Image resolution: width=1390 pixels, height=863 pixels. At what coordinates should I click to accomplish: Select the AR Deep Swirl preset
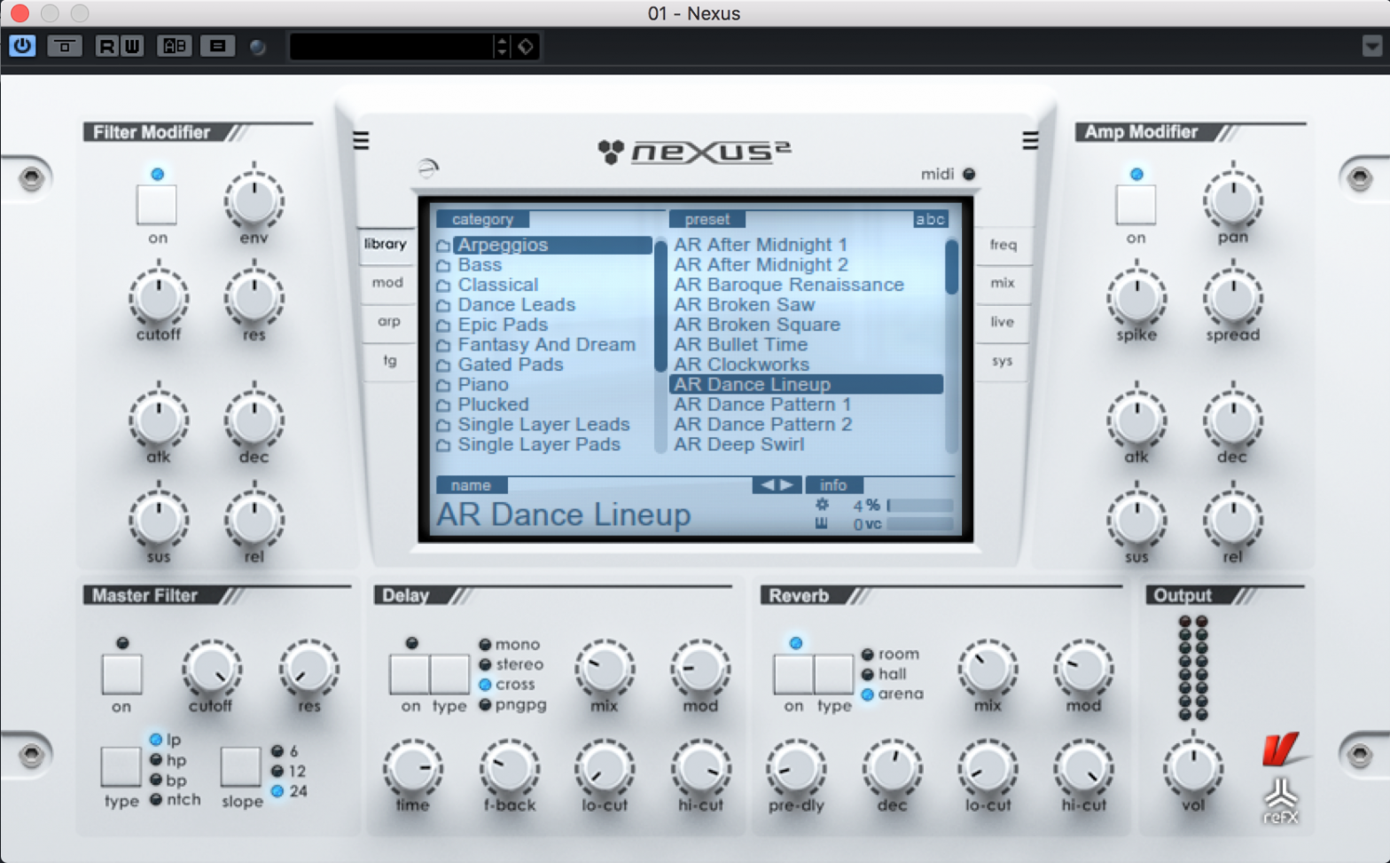point(738,444)
